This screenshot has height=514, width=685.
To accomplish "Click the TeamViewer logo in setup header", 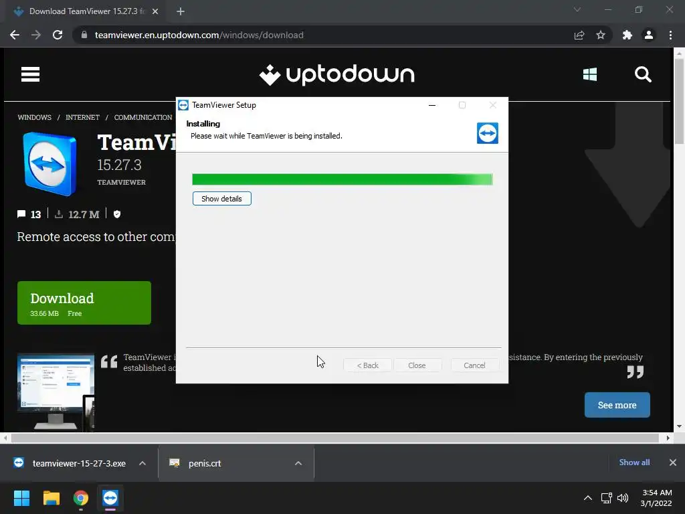I will pos(488,133).
